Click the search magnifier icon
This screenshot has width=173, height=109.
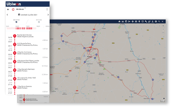[159, 22]
